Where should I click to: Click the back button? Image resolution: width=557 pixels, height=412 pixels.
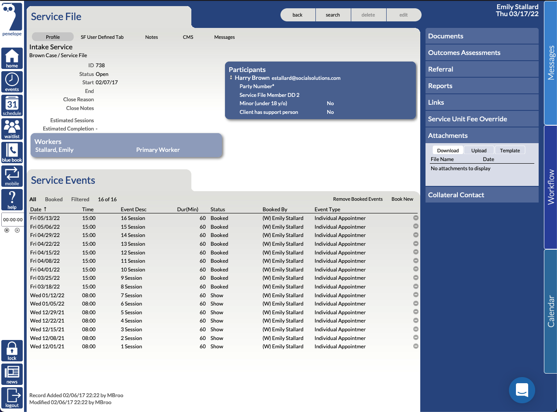click(298, 15)
